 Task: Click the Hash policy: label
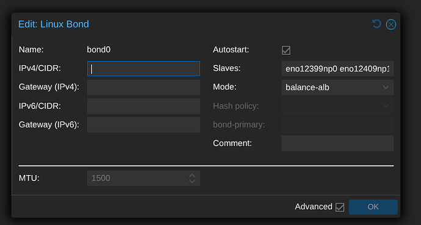point(236,106)
